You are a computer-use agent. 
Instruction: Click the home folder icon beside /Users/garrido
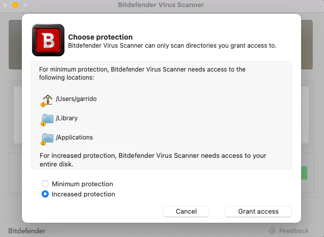(47, 99)
